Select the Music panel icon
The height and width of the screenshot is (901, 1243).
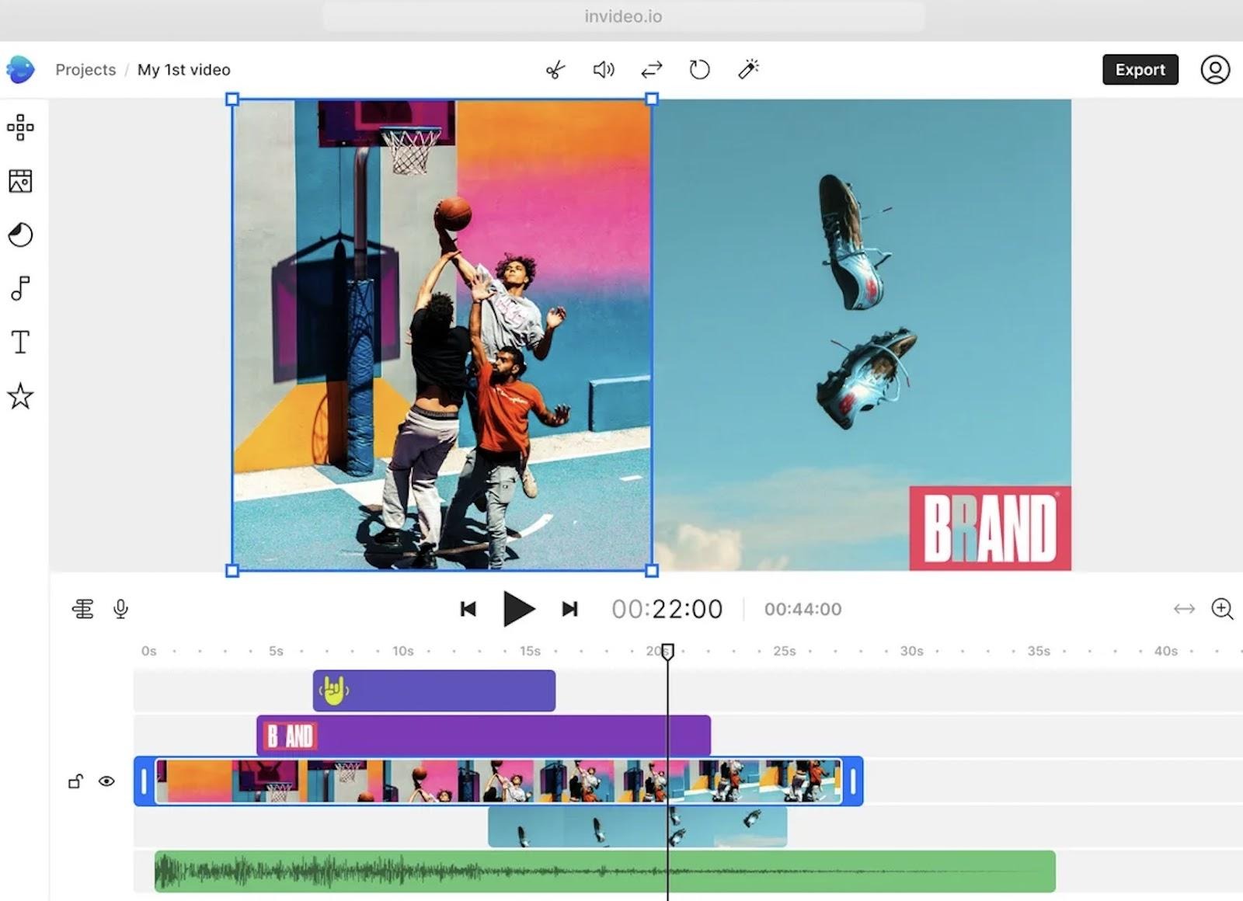[20, 289]
